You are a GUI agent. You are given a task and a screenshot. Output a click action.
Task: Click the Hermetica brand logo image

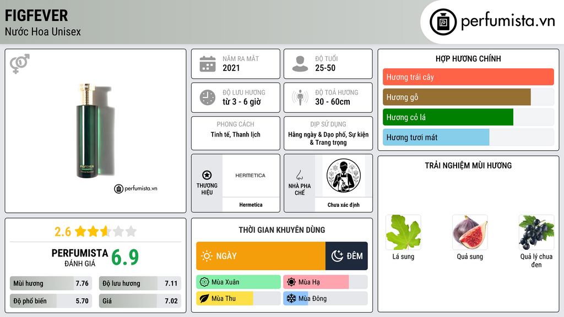point(251,176)
